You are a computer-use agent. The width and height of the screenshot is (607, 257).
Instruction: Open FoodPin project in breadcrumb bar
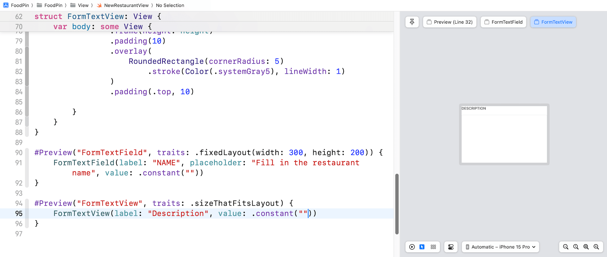pyautogui.click(x=20, y=5)
